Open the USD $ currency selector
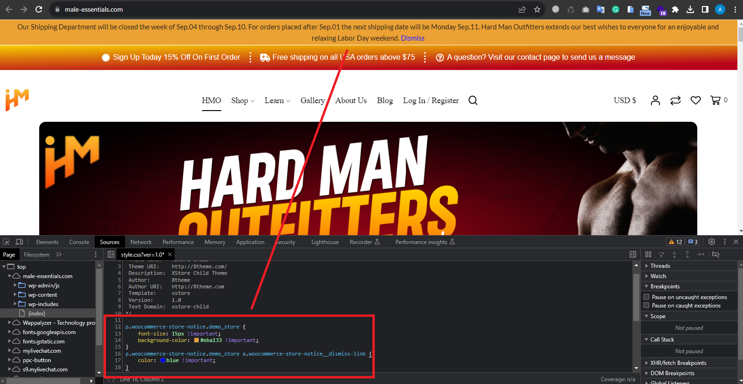This screenshot has width=743, height=384. click(624, 100)
